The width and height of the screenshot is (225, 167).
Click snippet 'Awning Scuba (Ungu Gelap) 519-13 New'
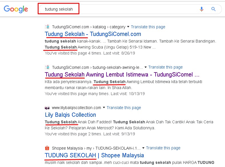click(114, 47)
